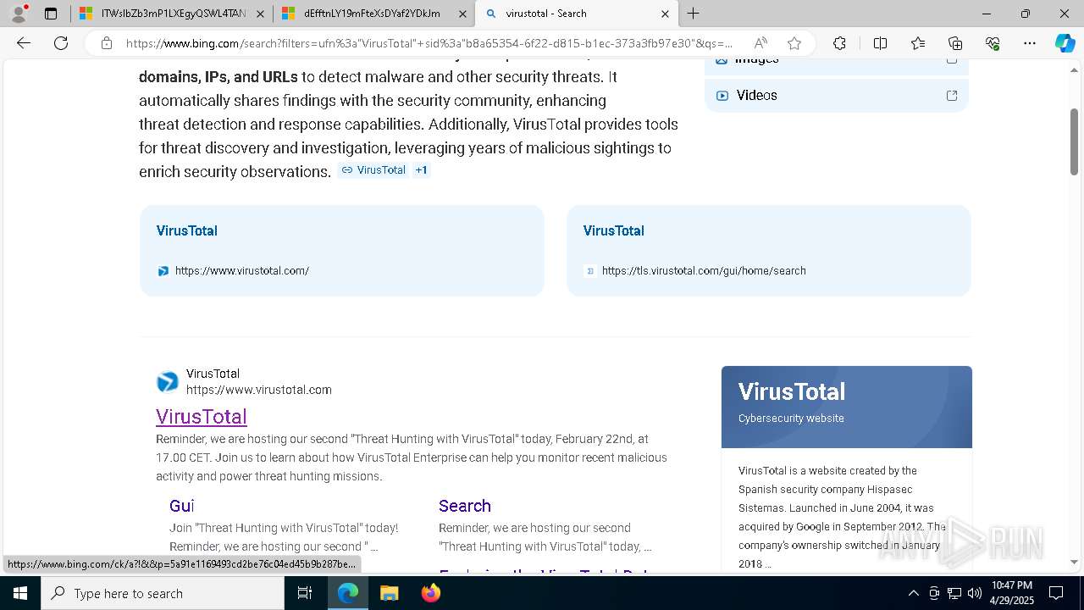The image size is (1084, 610).
Task: Activate Read aloud icon in address bar
Action: pos(760,43)
